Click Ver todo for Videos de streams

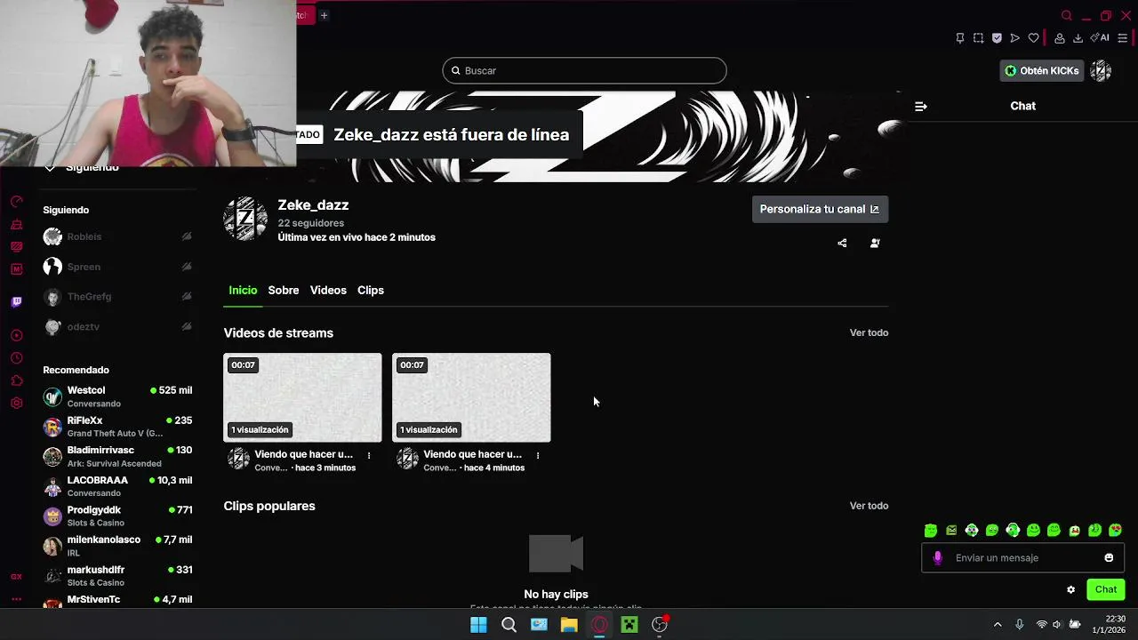click(869, 332)
